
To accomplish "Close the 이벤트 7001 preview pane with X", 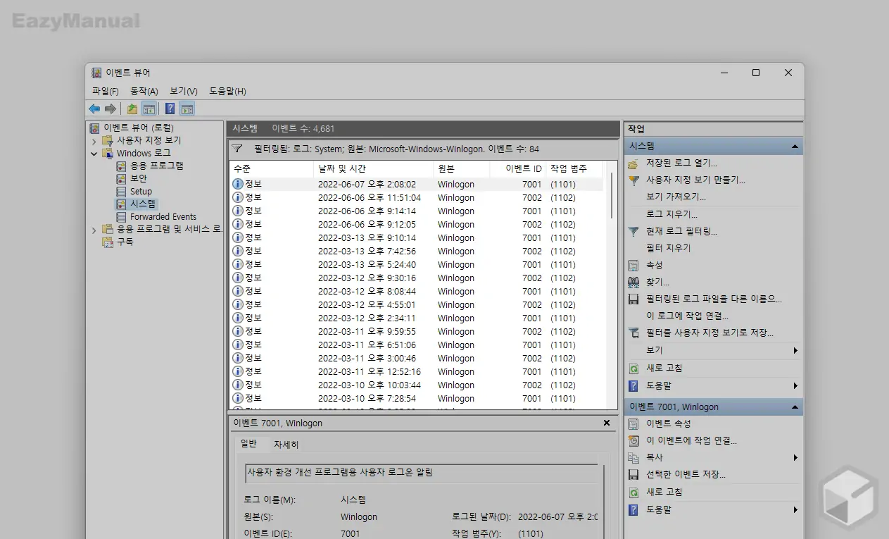I will coord(607,423).
